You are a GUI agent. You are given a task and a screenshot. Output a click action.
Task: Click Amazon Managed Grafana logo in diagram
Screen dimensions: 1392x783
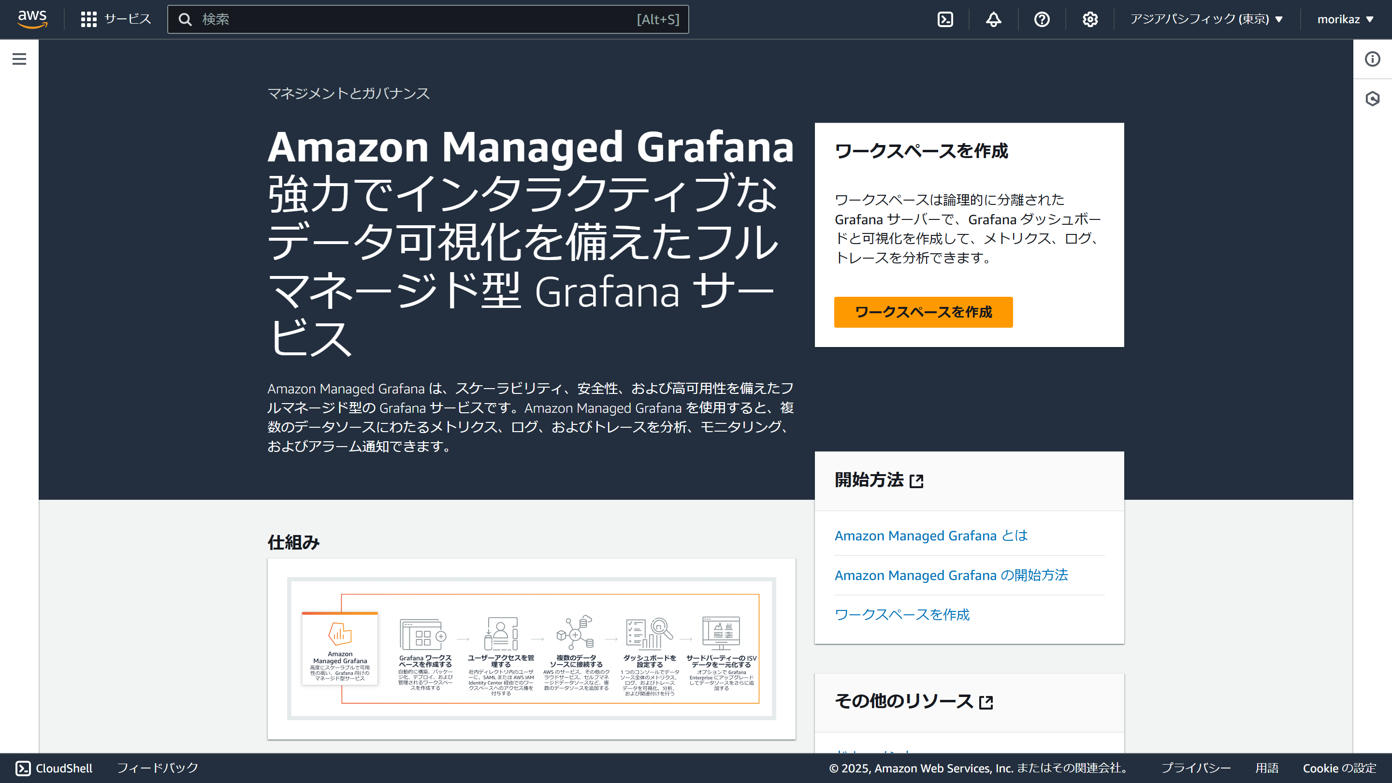point(340,634)
